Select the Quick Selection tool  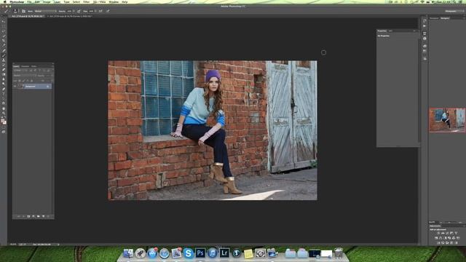4,36
